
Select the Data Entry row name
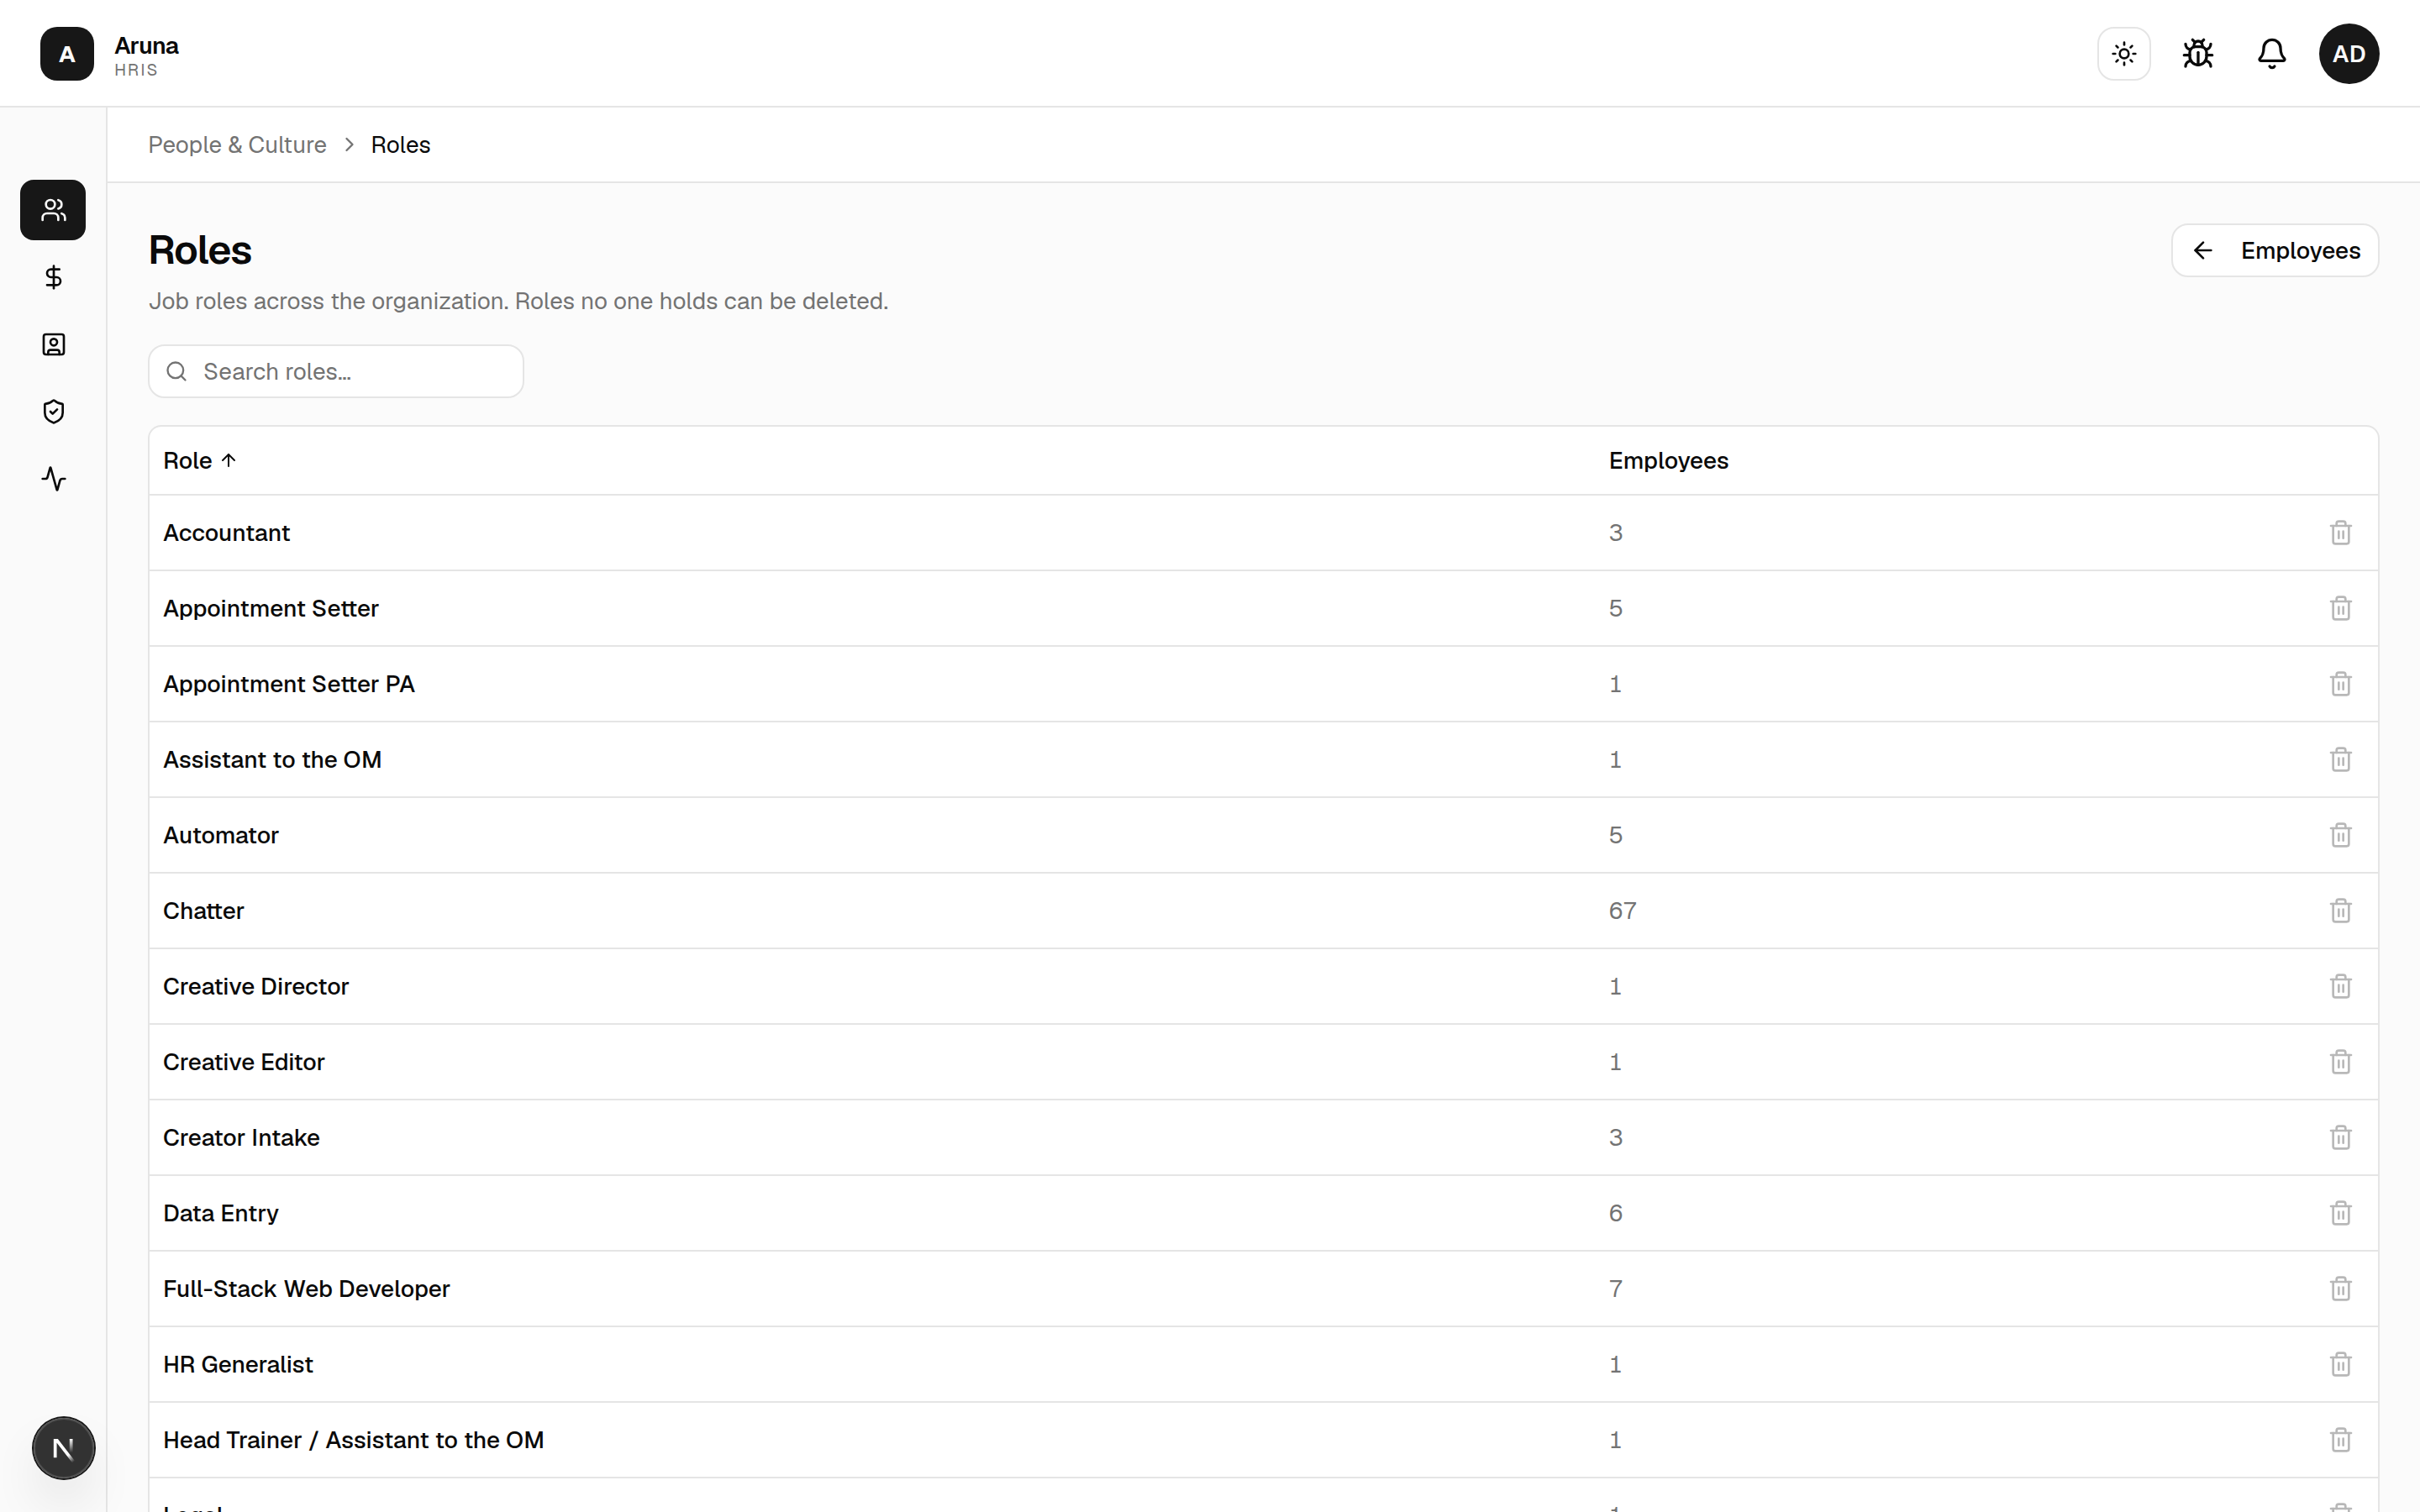point(221,1213)
